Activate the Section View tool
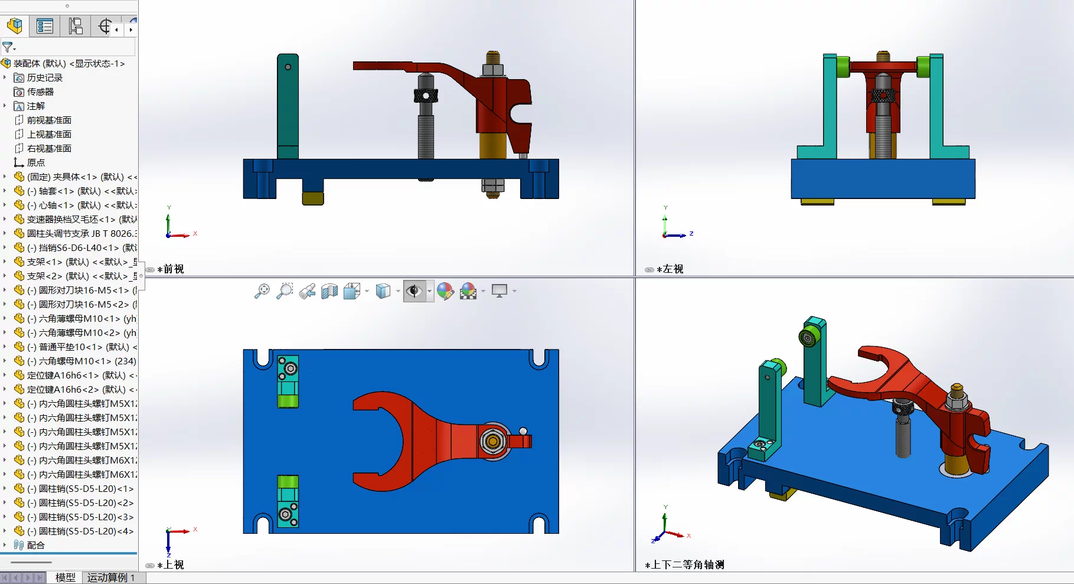This screenshot has height=584, width=1074. [x=329, y=291]
